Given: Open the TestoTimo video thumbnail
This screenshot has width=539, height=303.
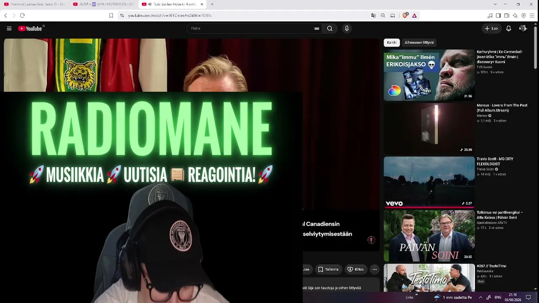Looking at the screenshot, I should pos(429,278).
